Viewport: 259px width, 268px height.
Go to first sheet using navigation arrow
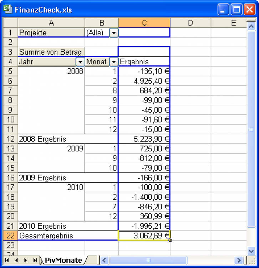tap(7, 260)
